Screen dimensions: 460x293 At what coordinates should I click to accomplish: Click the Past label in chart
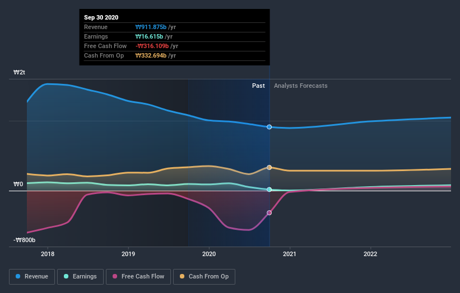(258, 86)
